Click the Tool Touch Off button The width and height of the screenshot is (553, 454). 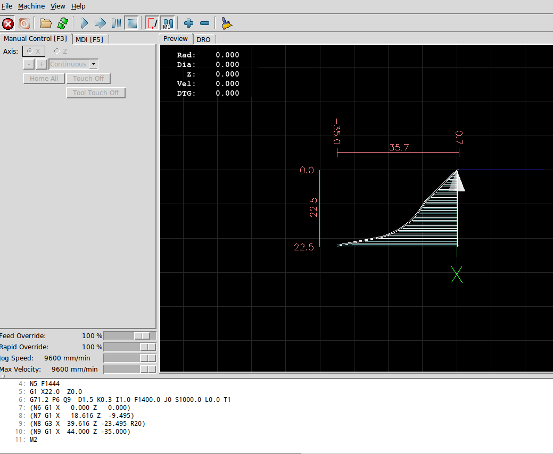point(96,93)
